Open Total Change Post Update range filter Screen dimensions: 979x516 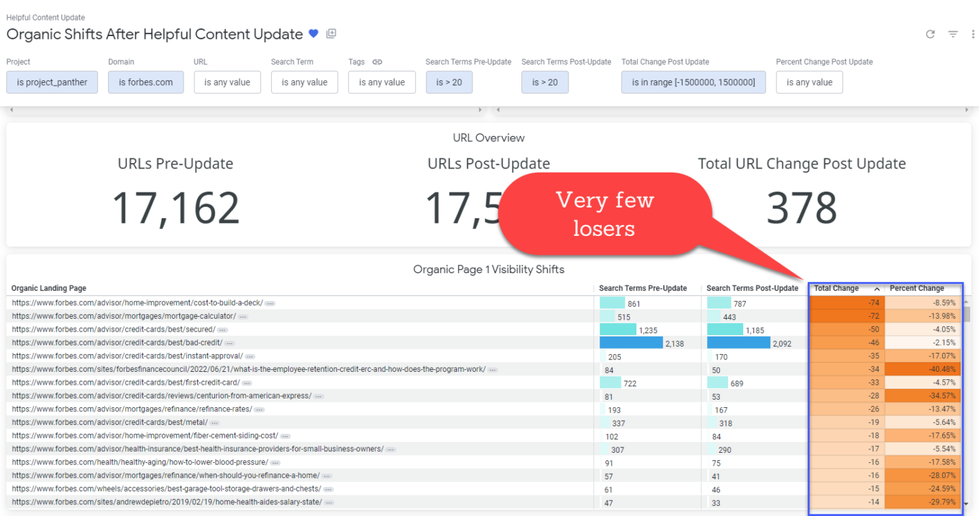(693, 82)
